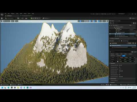Toggle rotation snapping in viewport toolbar
This screenshot has height=102, width=137.
coord(94,21)
